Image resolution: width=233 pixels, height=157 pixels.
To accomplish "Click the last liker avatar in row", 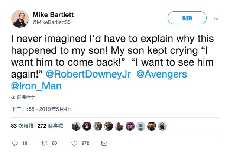I will pyautogui.click(x=162, y=126).
